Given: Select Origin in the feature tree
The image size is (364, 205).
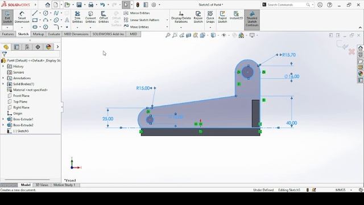Looking at the screenshot, I should 18,113.
